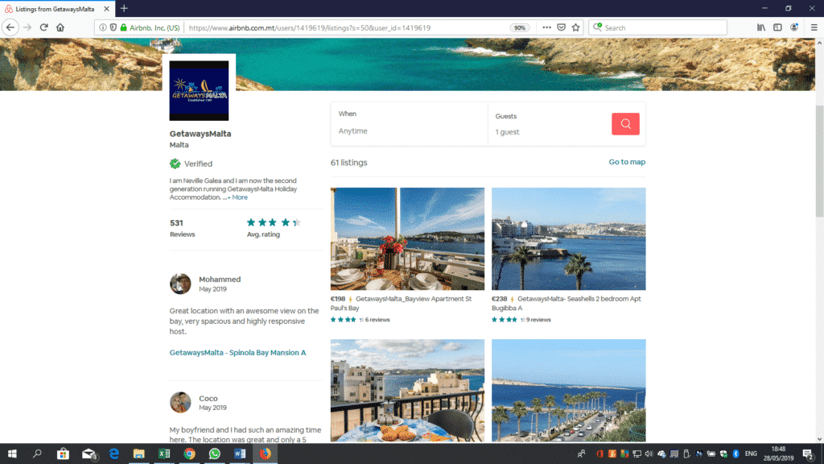This screenshot has height=464, width=824.
Task: Open Windows taskbar search
Action: pos(37,454)
